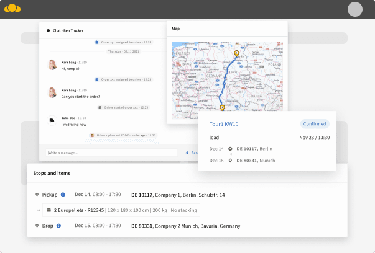Click the Map panel header
Viewport: 375px width, 253px height.
(227, 29)
